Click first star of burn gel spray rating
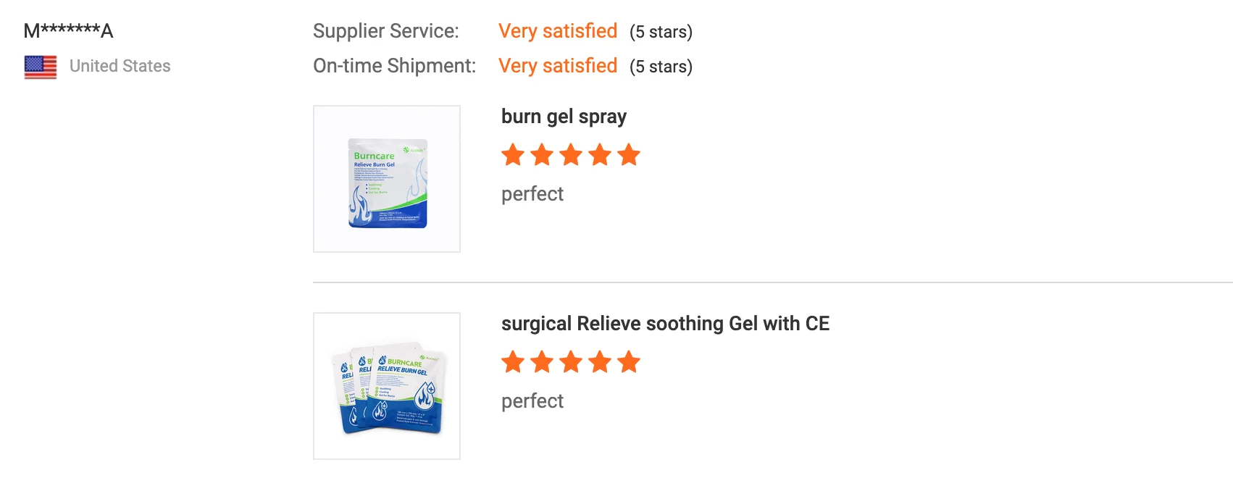This screenshot has width=1233, height=478. point(513,154)
